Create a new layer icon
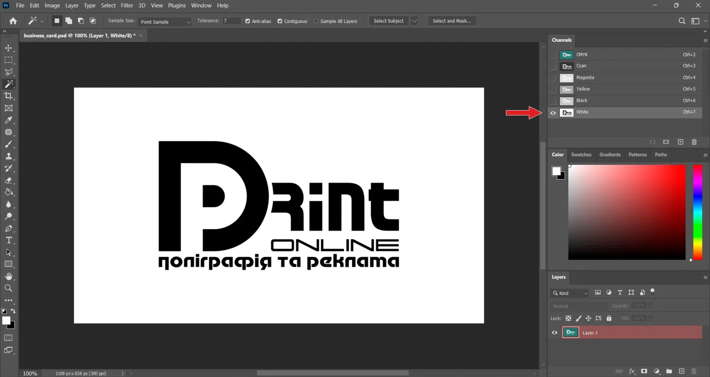Image resolution: width=710 pixels, height=377 pixels. (682, 371)
